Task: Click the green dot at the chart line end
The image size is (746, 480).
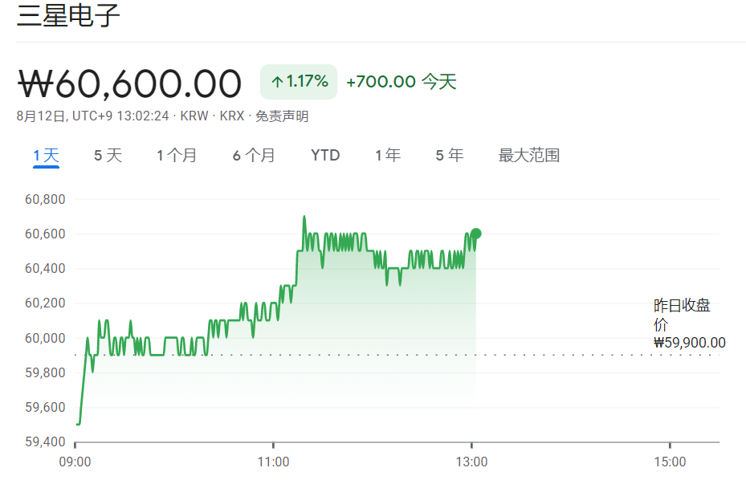Action: [475, 234]
